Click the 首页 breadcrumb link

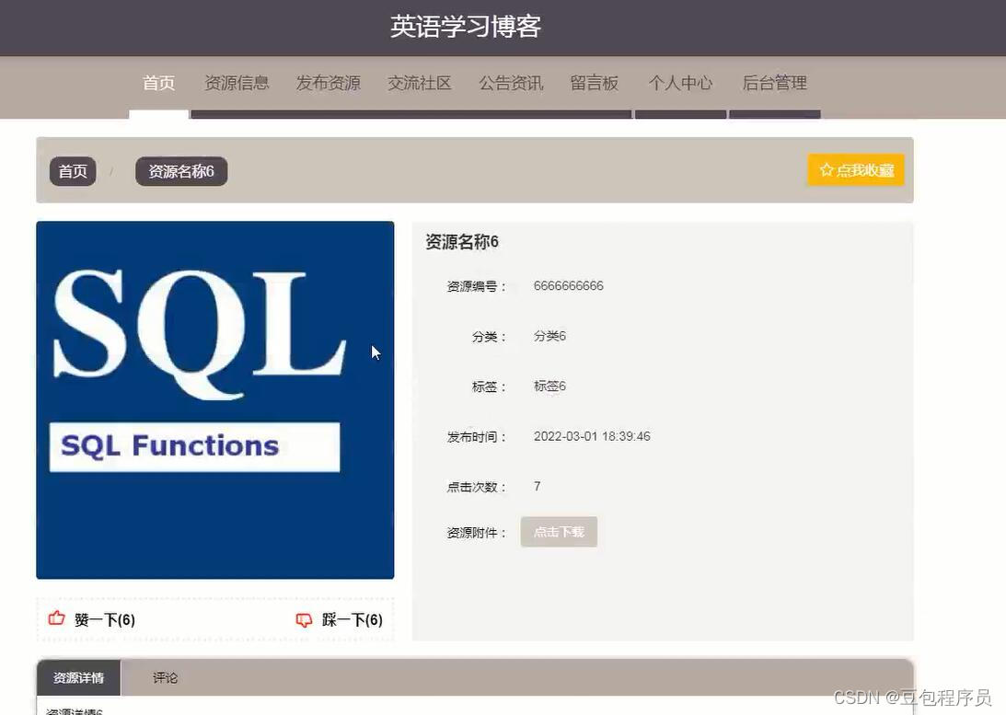pyautogui.click(x=72, y=170)
